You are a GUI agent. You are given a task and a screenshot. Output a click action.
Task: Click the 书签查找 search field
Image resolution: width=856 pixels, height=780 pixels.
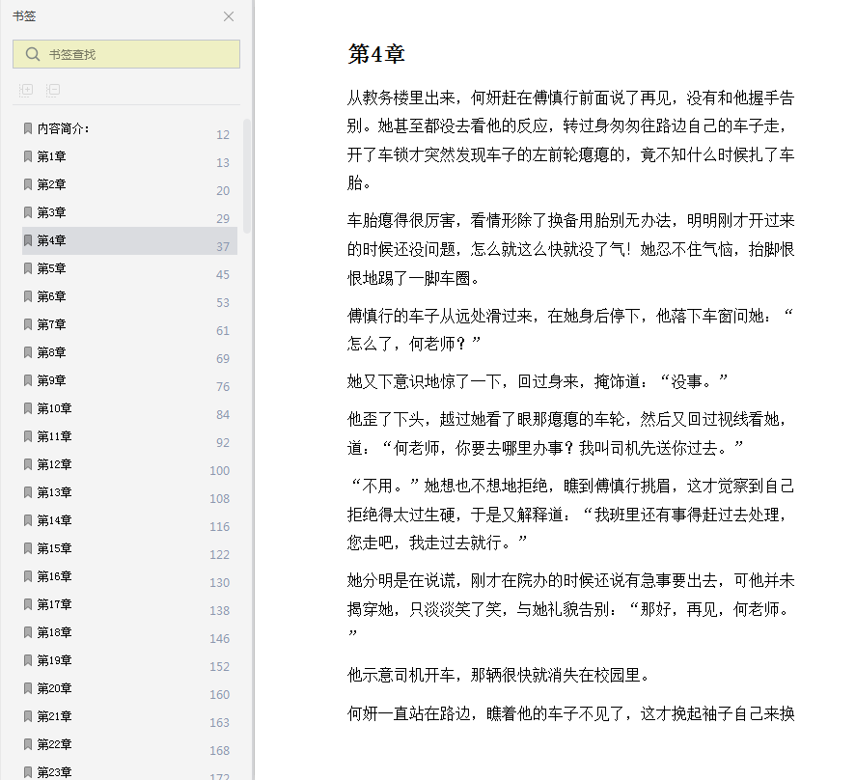click(x=126, y=54)
